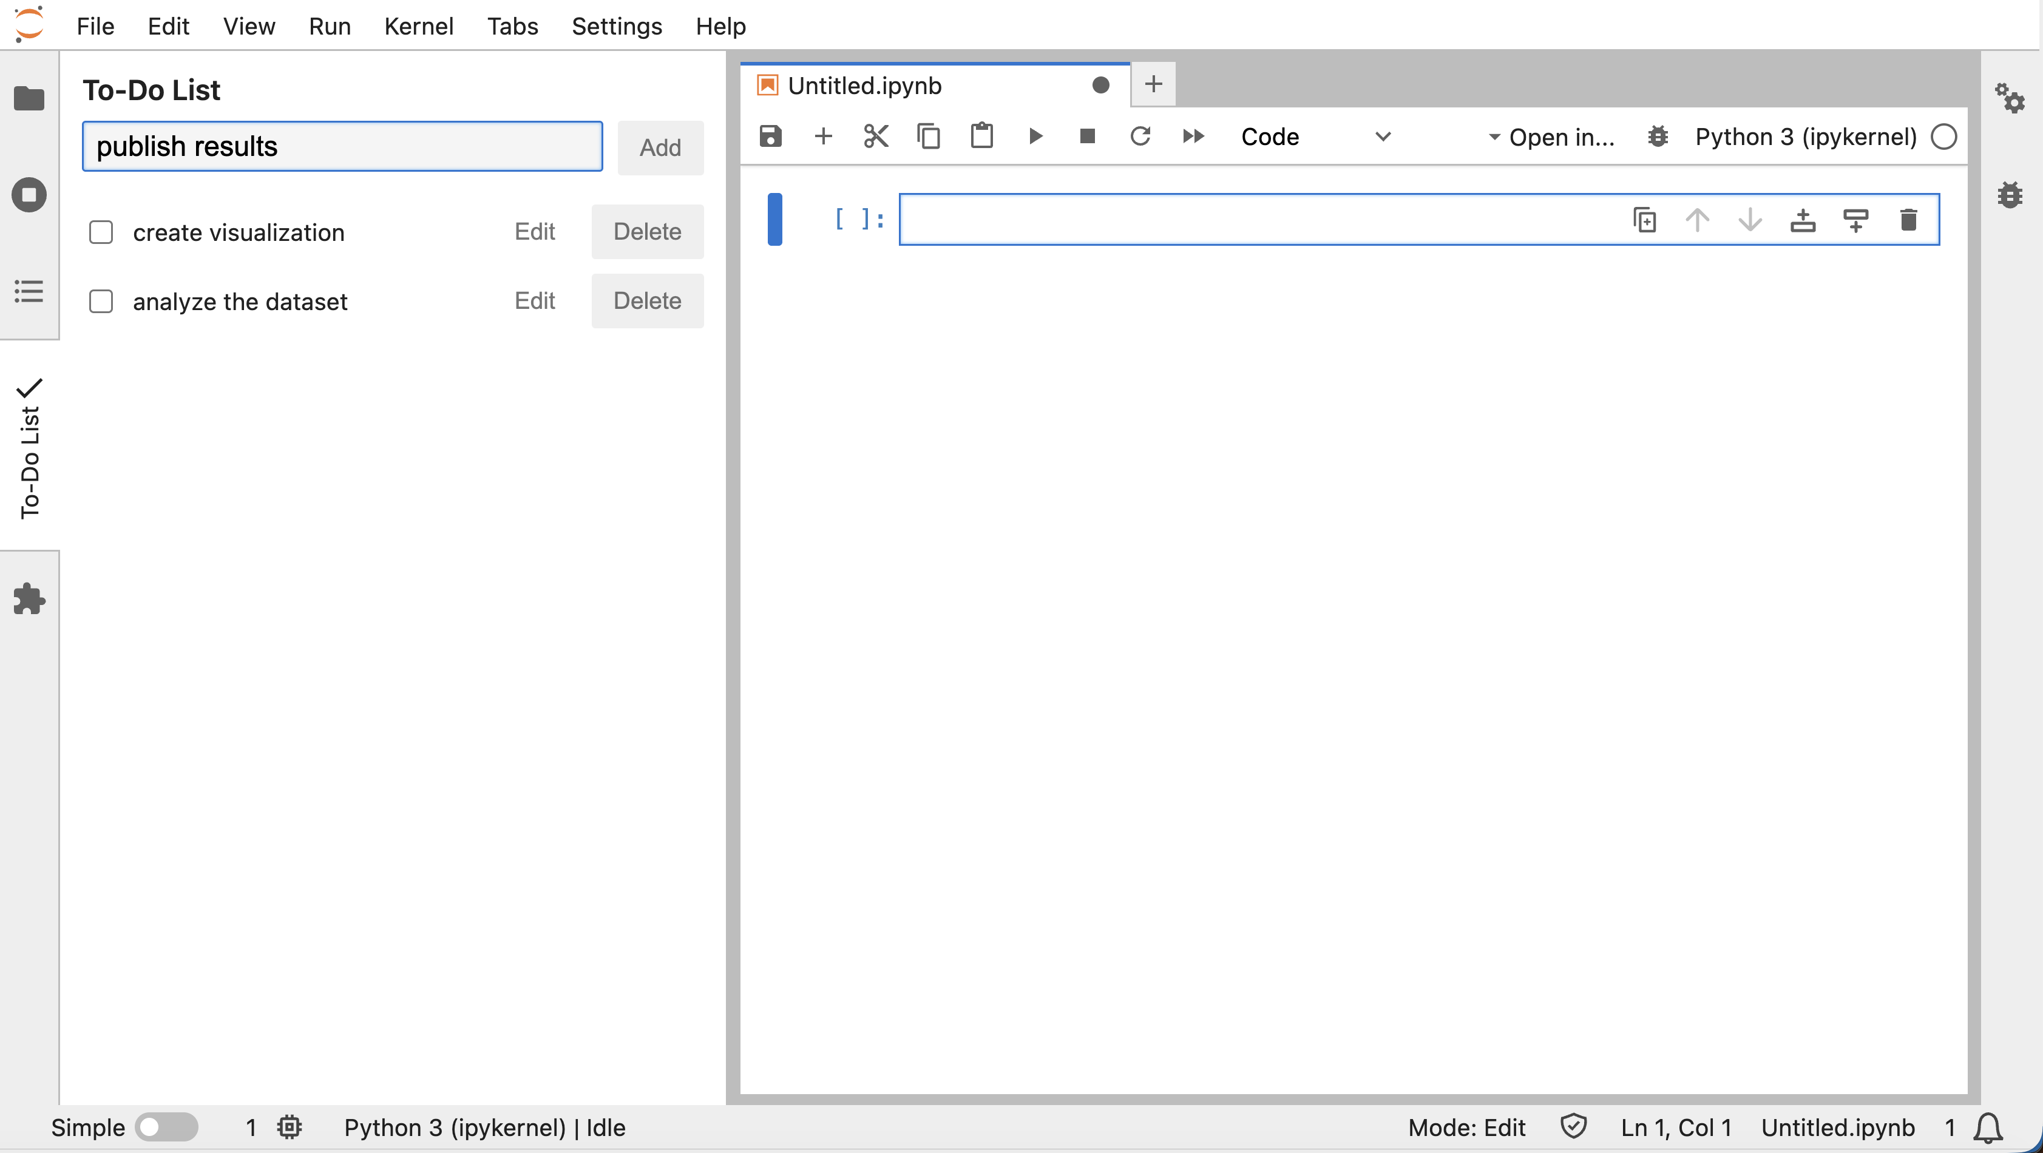Interrupt the kernel

click(1087, 137)
